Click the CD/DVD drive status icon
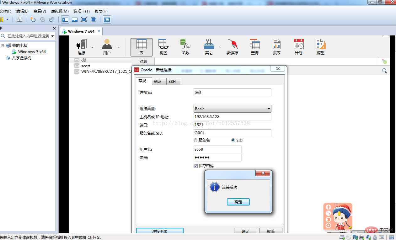The width and height of the screenshot is (396, 240). [x=349, y=237]
